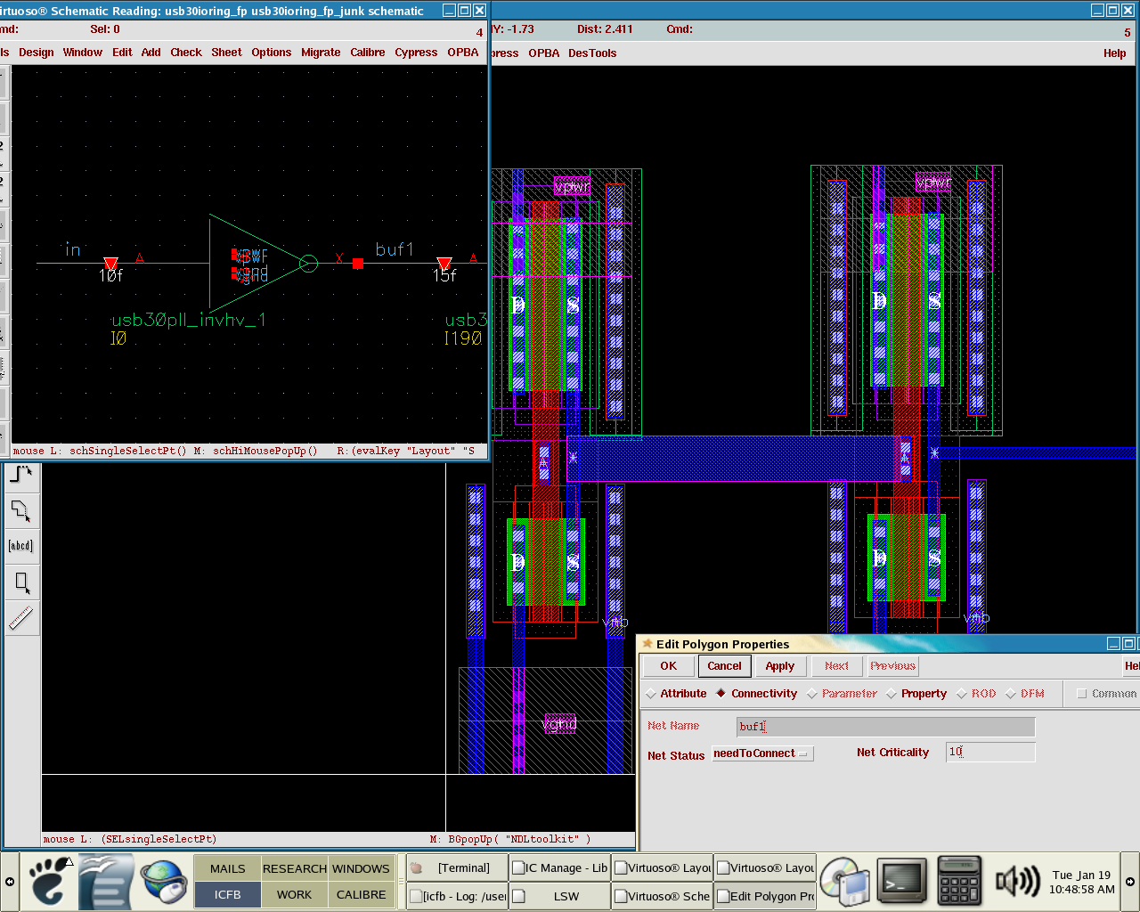Open the Migrate menu
1140x912 pixels.
tap(321, 53)
